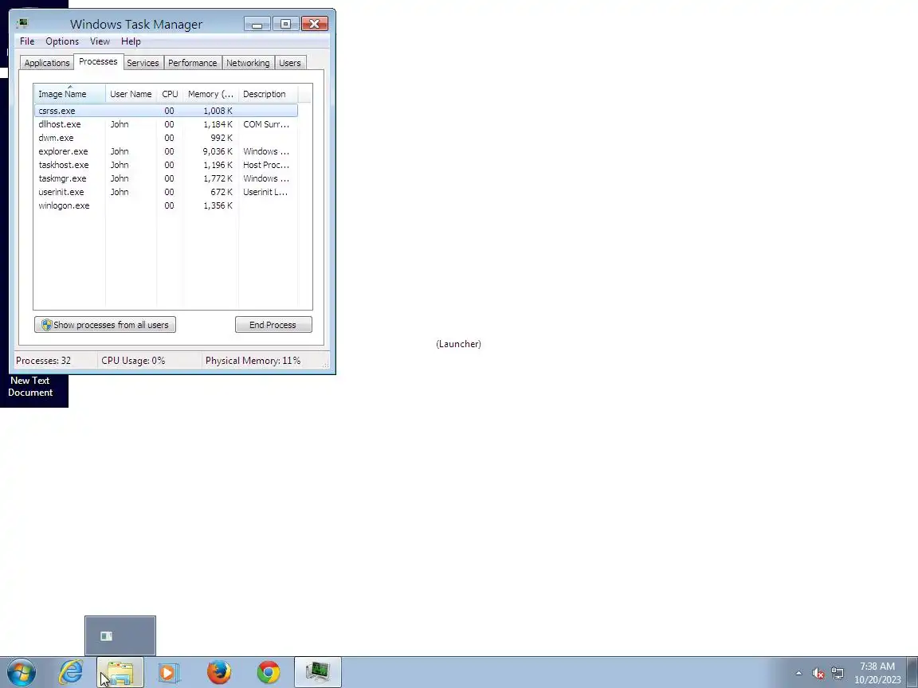Select the csrss.exe process row
918x688 pixels.
tap(166, 111)
